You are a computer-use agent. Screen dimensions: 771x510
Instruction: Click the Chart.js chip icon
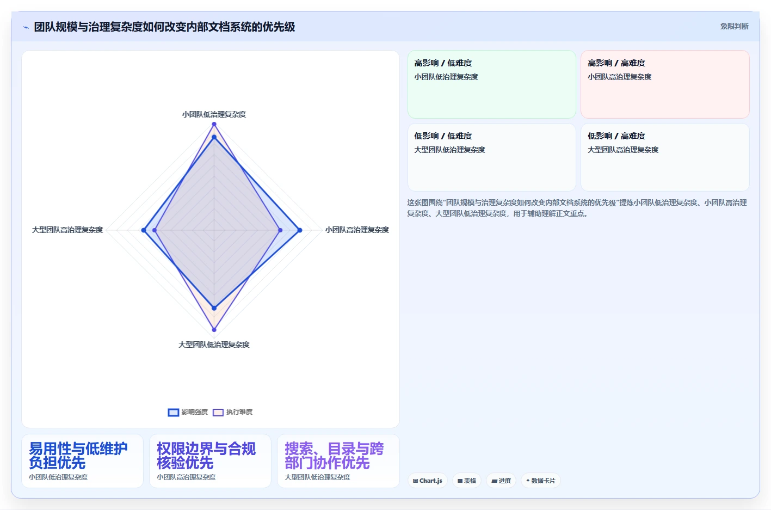coord(415,481)
